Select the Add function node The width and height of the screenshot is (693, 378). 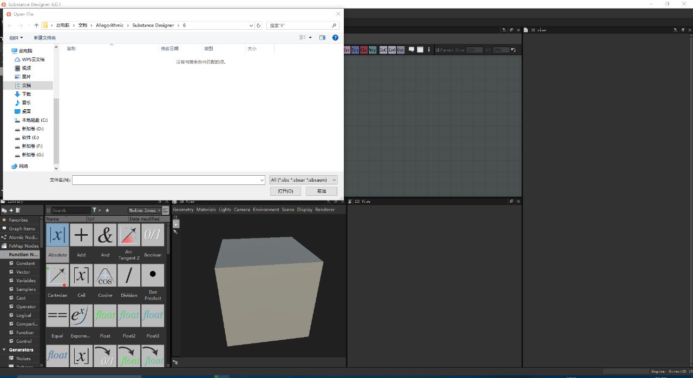[81, 235]
